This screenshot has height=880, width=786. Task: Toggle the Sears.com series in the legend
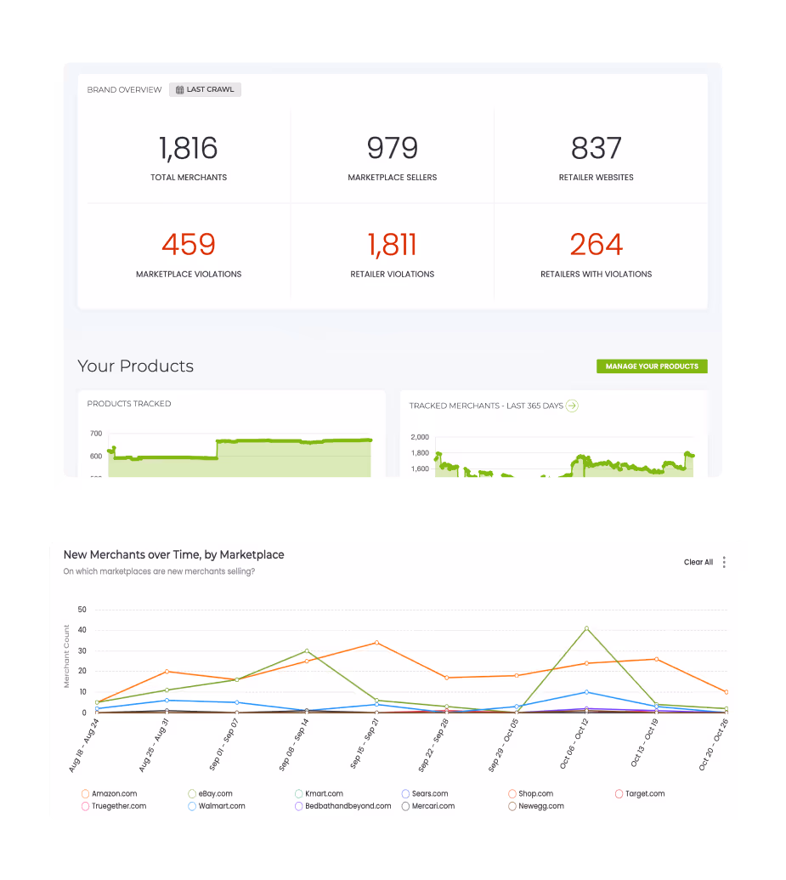(404, 793)
